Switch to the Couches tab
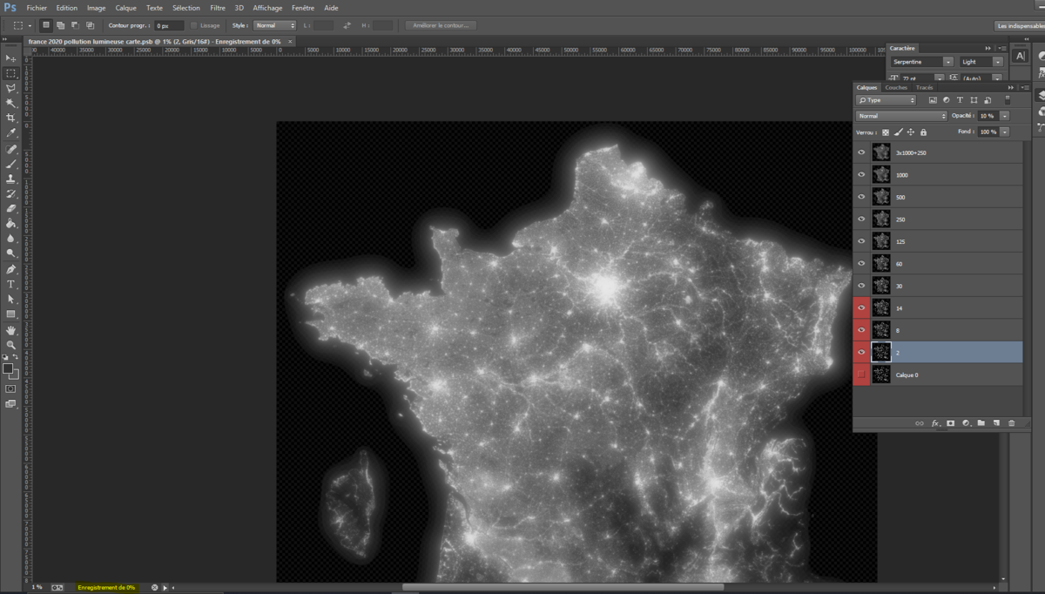Viewport: 1045px width, 594px height. (896, 87)
